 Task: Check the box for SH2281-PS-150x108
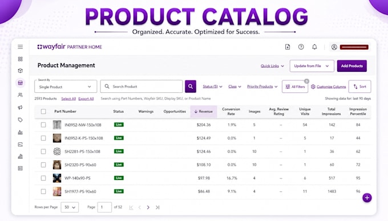43,152
